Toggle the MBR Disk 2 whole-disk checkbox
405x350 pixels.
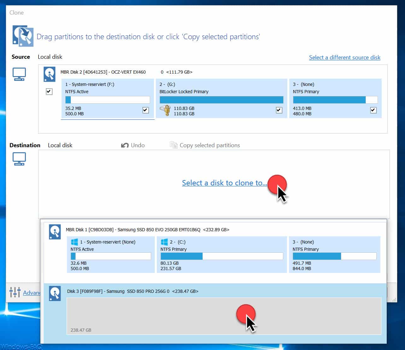49,92
